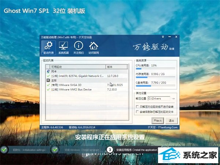The width and height of the screenshot is (220, 165).
Task: Select version 12.7.28.0 cell
Action: coord(113,76)
